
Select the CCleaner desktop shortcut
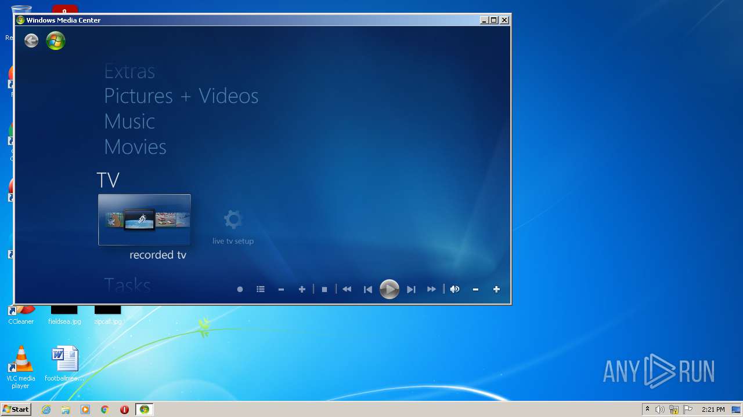[21, 315]
